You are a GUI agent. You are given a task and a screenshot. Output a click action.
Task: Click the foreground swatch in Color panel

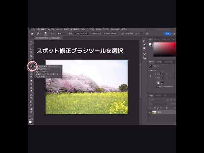pos(150,44)
